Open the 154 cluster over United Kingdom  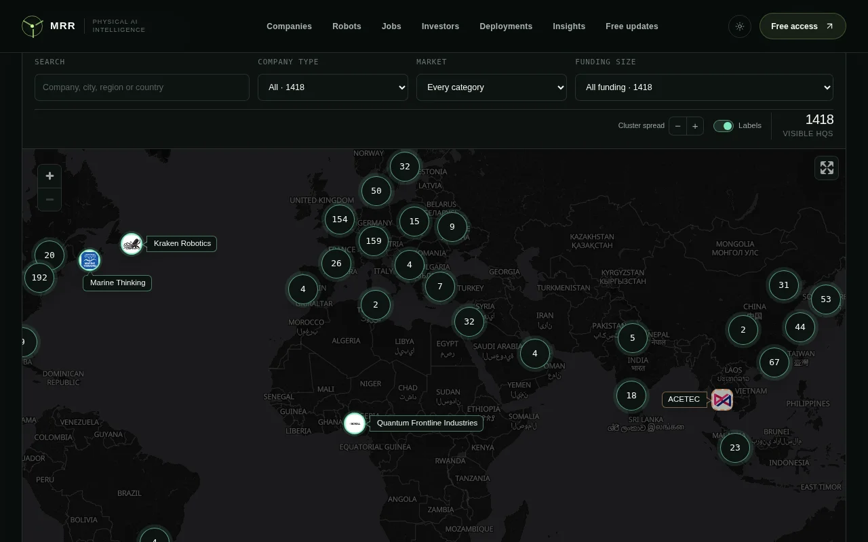[x=340, y=220]
